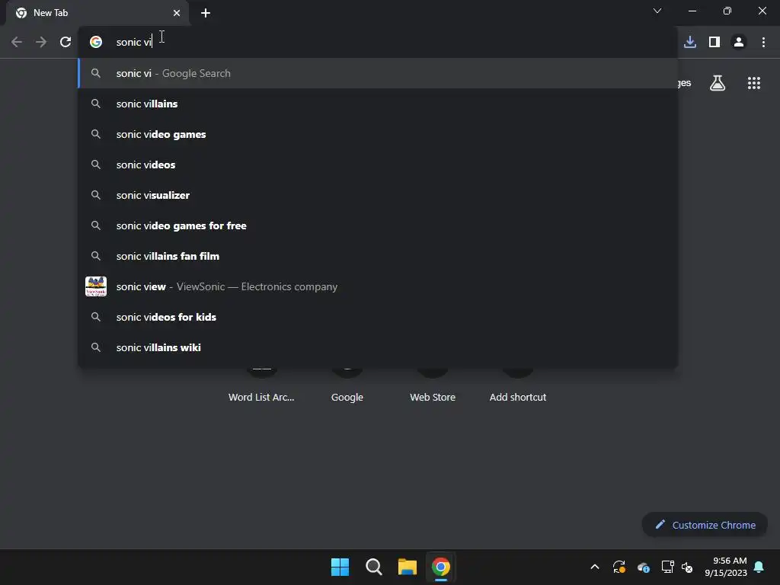Choose 'sonic videos' suggestion

(x=378, y=165)
